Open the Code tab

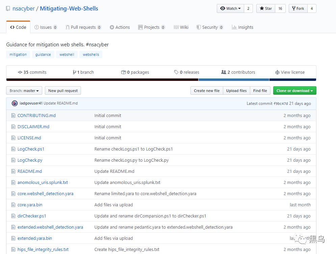click(18, 27)
